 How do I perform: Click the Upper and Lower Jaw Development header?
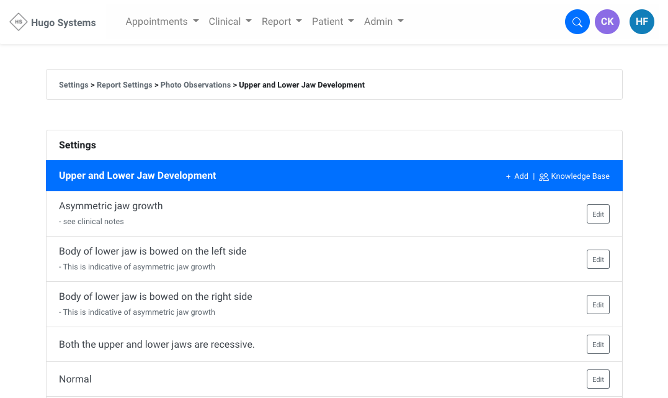point(137,176)
